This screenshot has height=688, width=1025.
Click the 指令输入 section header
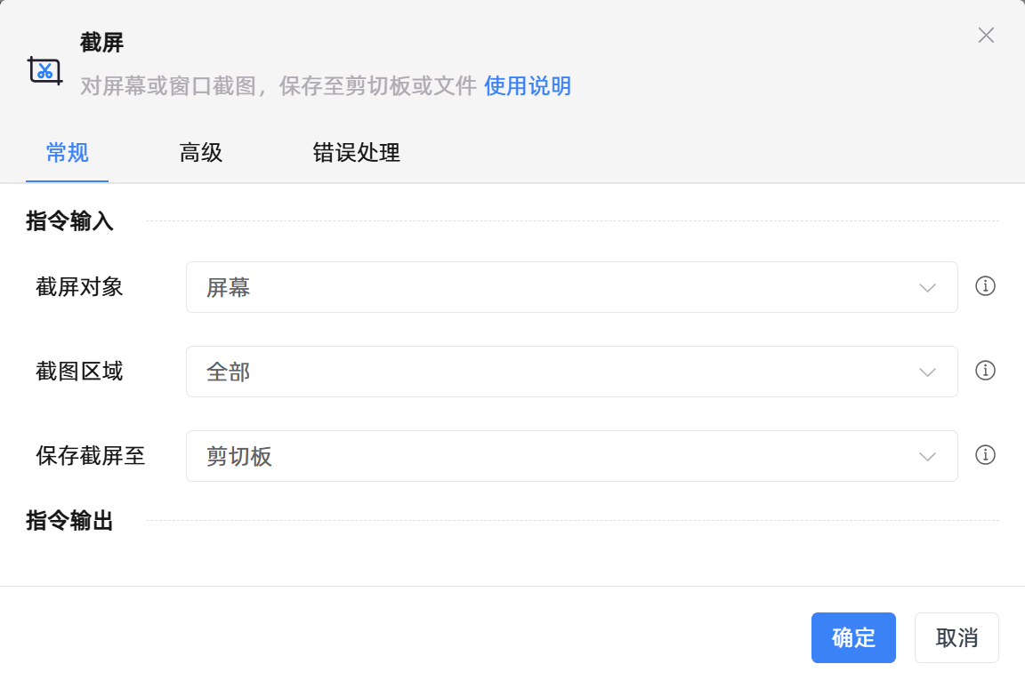(69, 222)
